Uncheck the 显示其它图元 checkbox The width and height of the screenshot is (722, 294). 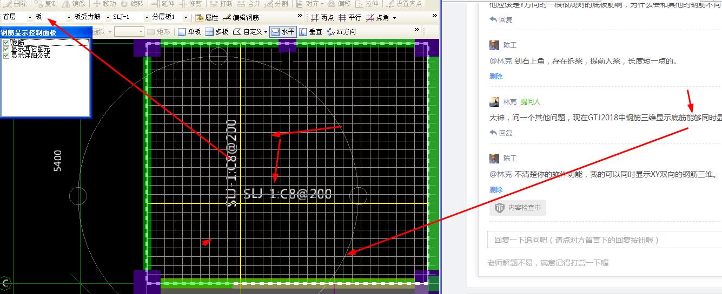(6, 49)
